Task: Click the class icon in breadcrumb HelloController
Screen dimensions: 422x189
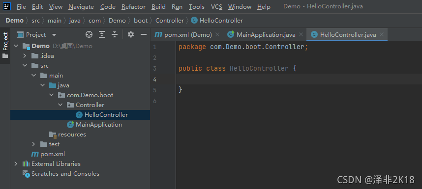Action: (x=194, y=21)
